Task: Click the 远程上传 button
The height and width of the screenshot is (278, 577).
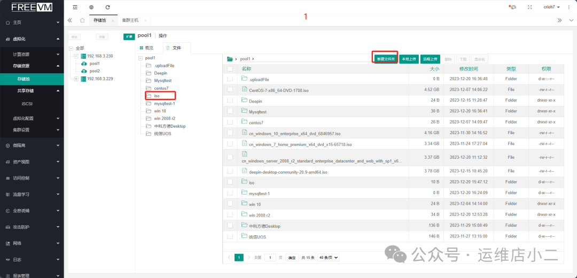Action: 430,59
